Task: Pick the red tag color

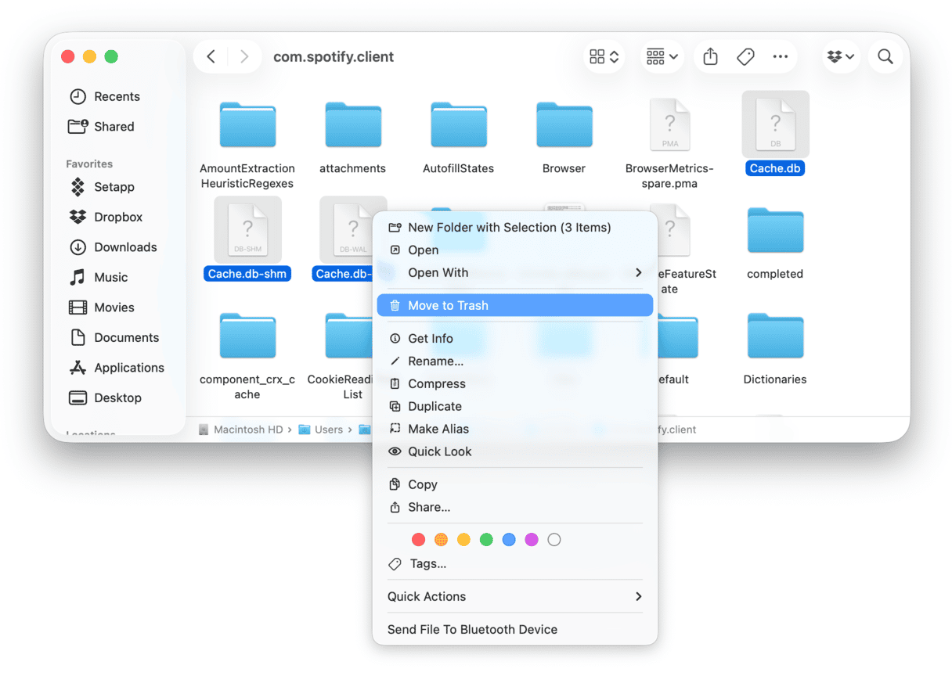Action: 419,540
